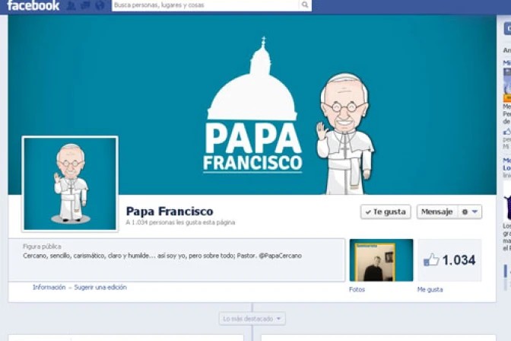Open friend requests icon in top bar

pyautogui.click(x=71, y=6)
